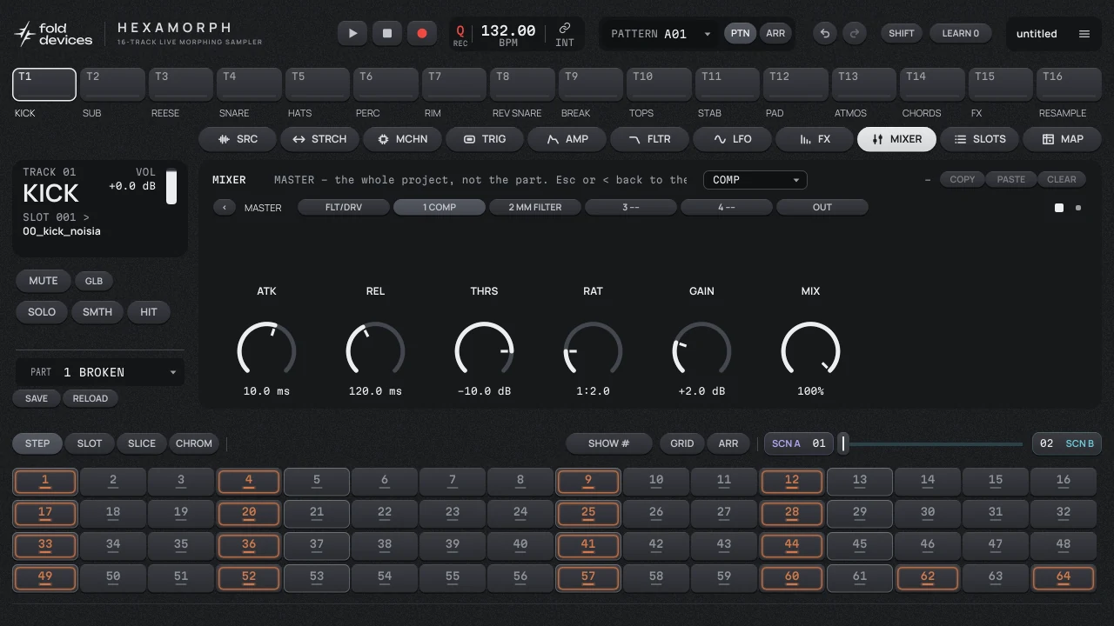1114x626 pixels.
Task: Expand the PART 1 BROKEN dropdown
Action: click(100, 372)
